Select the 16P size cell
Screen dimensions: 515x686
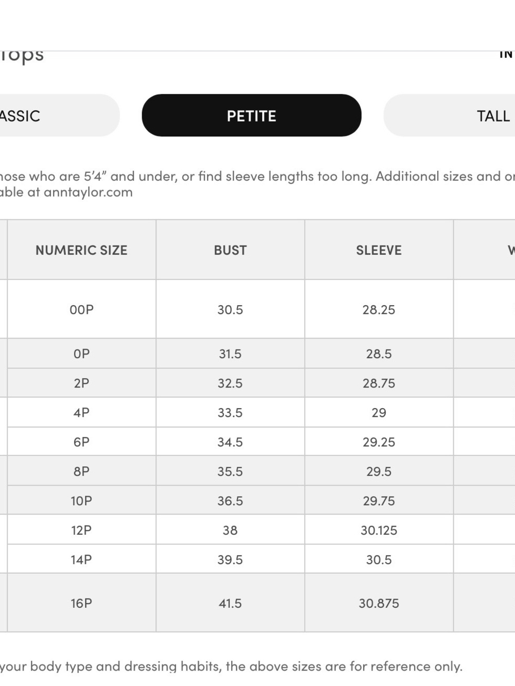tap(81, 603)
